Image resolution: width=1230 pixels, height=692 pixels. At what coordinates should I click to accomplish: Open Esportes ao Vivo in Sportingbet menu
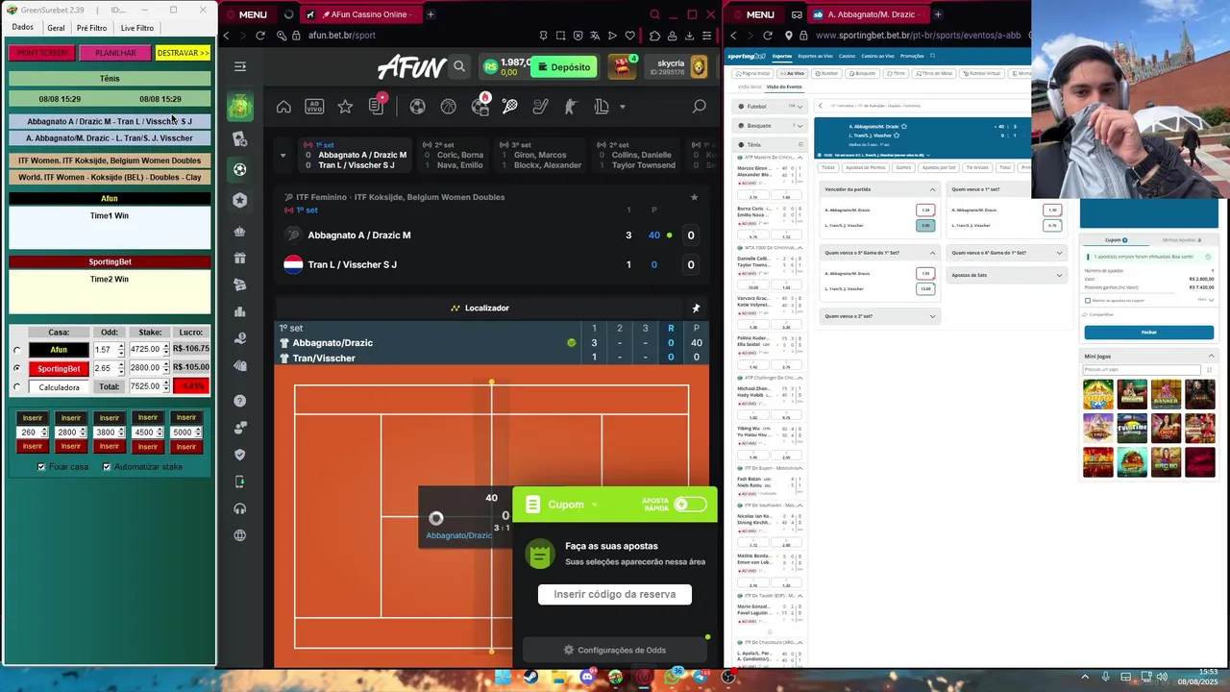(816, 56)
